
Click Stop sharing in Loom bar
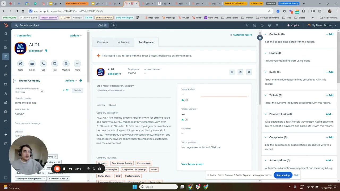tap(283, 175)
